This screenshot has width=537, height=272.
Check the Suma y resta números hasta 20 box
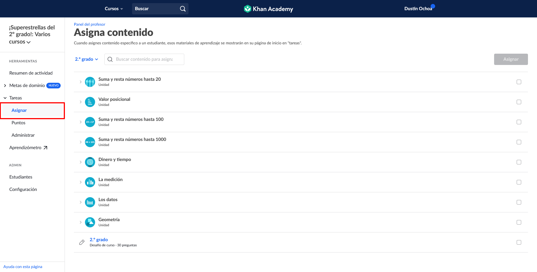[519, 82]
